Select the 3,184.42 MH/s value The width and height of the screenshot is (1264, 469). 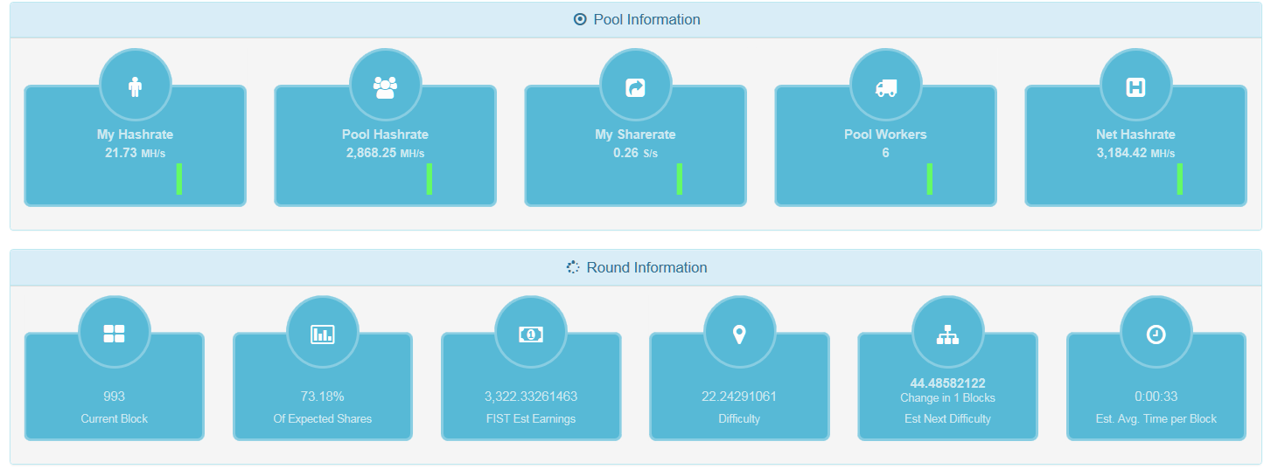click(x=1135, y=153)
